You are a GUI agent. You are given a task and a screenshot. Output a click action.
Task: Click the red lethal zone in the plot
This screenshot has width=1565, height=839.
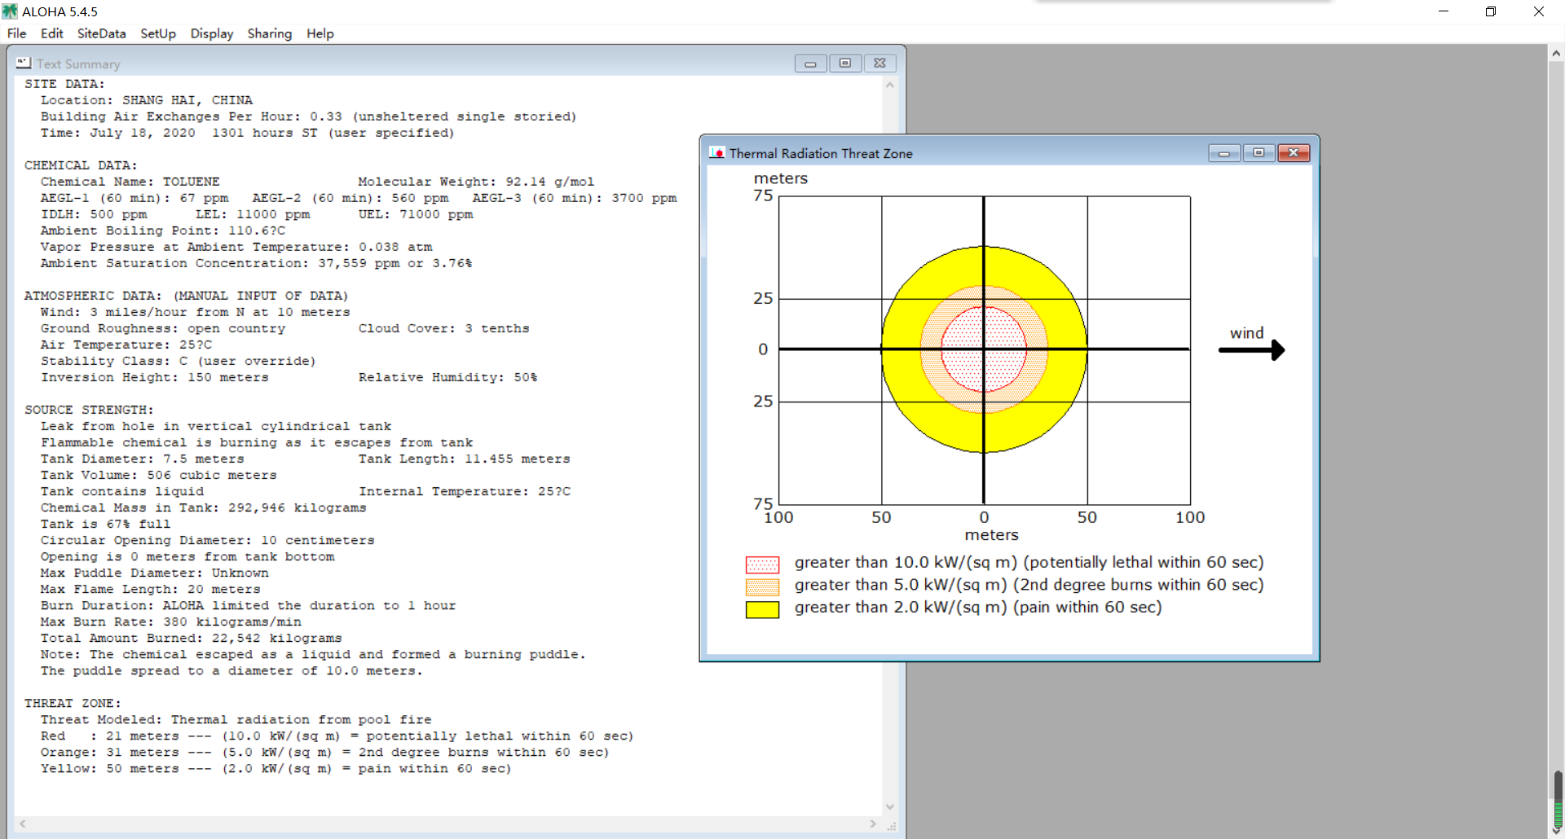pos(984,349)
